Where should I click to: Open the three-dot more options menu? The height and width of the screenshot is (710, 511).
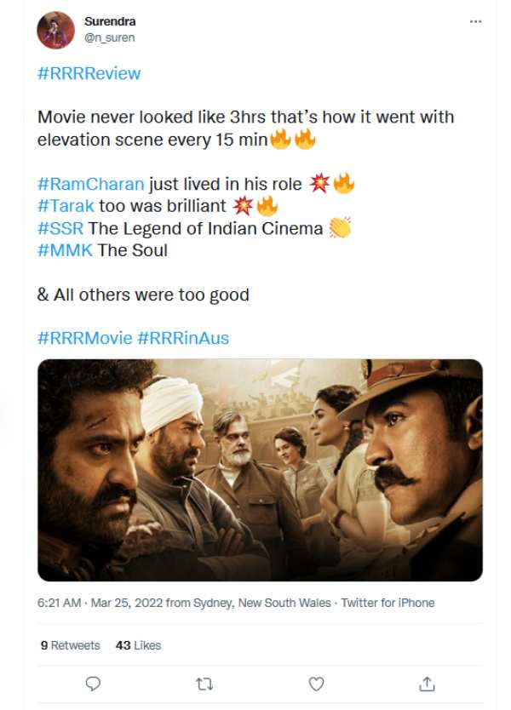point(475,22)
